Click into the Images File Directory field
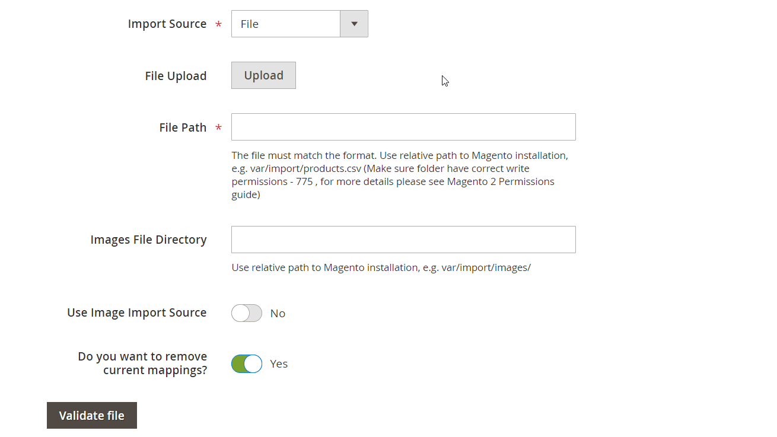Screen dimensions: 777x437 tap(403, 240)
